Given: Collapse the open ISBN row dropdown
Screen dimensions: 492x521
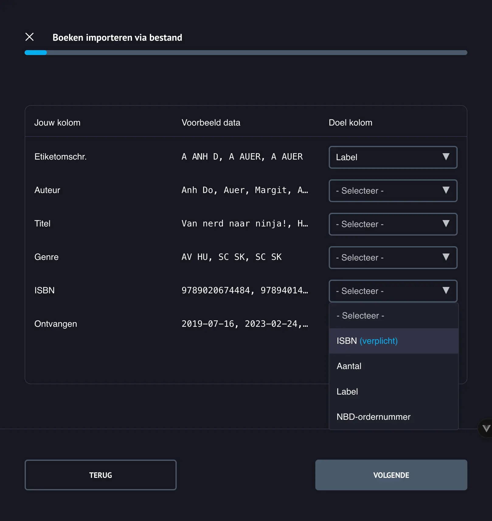Looking at the screenshot, I should [x=393, y=291].
